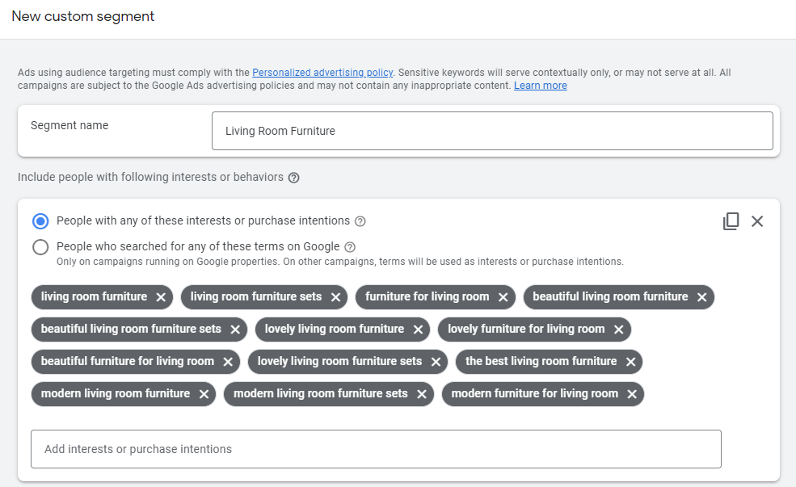Screen dimensions: 796x487
Task: Delete 'lovely furniture for living room' chip
Action: click(618, 330)
